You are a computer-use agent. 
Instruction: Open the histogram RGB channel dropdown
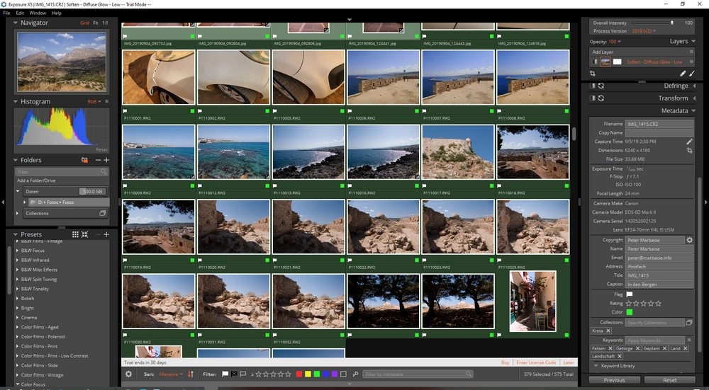coord(94,101)
